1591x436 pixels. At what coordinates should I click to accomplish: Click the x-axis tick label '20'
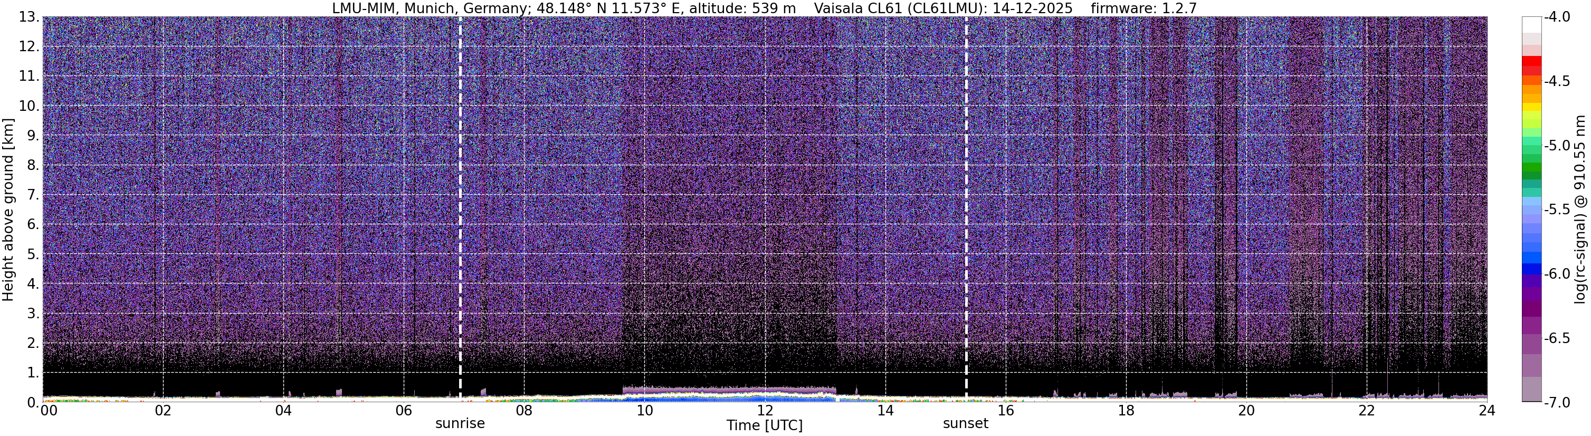1246,411
